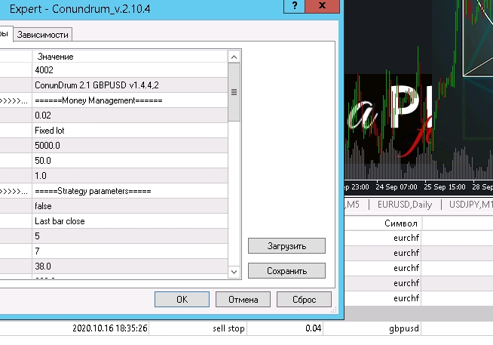Select the ConunDrum 2.1 GBPUSD v1.4.4,2 value
Image resolution: width=493 pixels, height=345 pixels.
[x=130, y=85]
